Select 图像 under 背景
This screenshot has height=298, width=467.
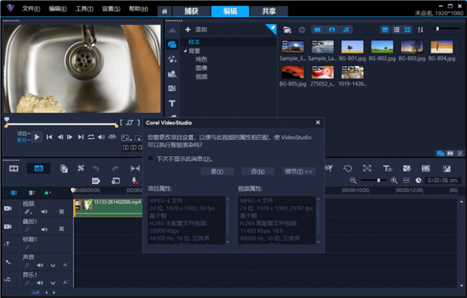point(201,68)
